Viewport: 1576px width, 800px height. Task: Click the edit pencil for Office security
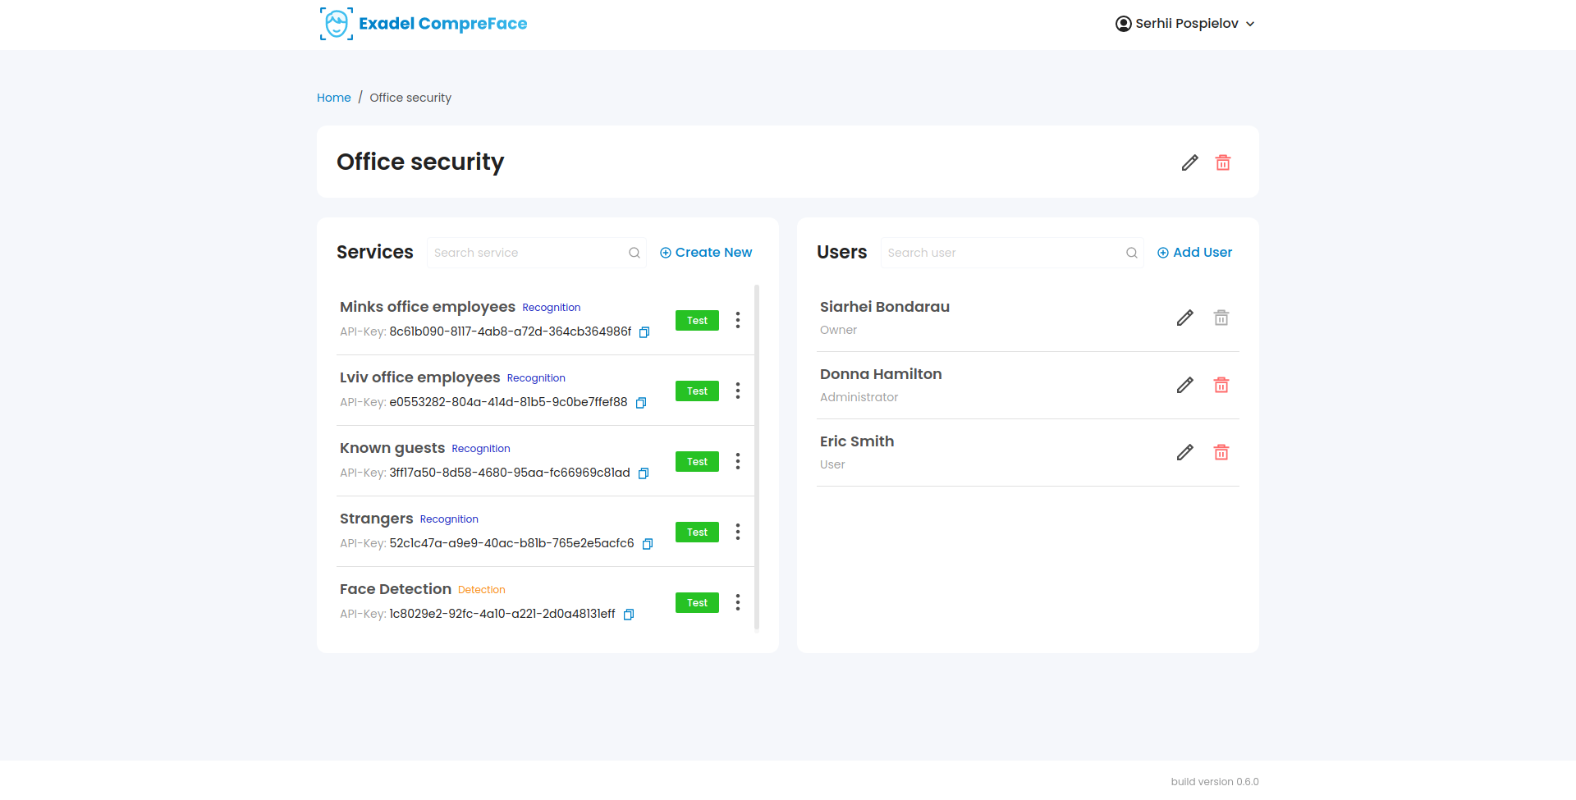pyautogui.click(x=1189, y=162)
